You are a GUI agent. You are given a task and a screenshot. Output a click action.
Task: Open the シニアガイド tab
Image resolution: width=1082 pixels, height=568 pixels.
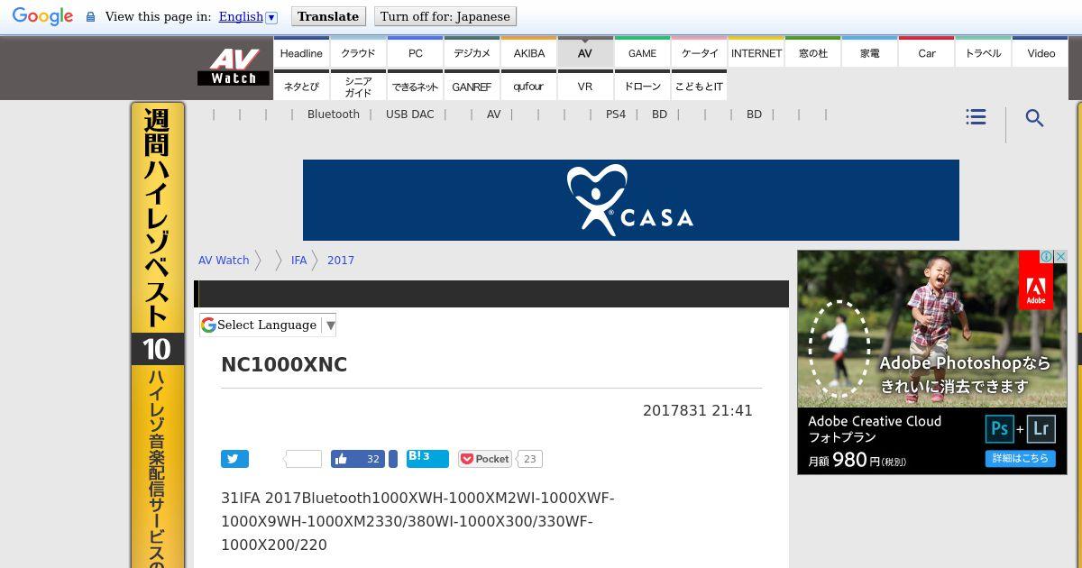[x=358, y=87]
